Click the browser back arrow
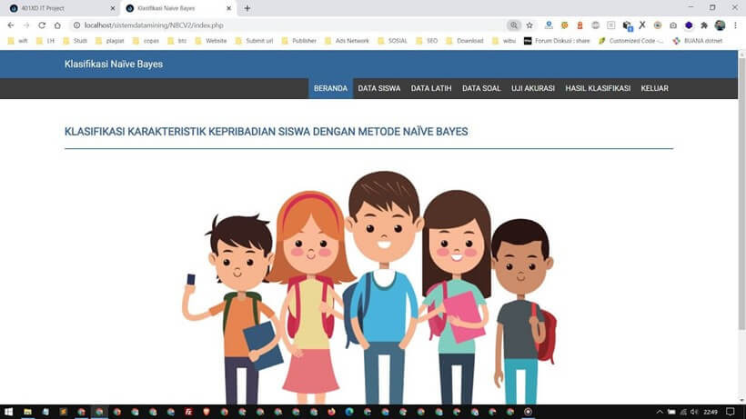746x419 pixels. pos(11,25)
